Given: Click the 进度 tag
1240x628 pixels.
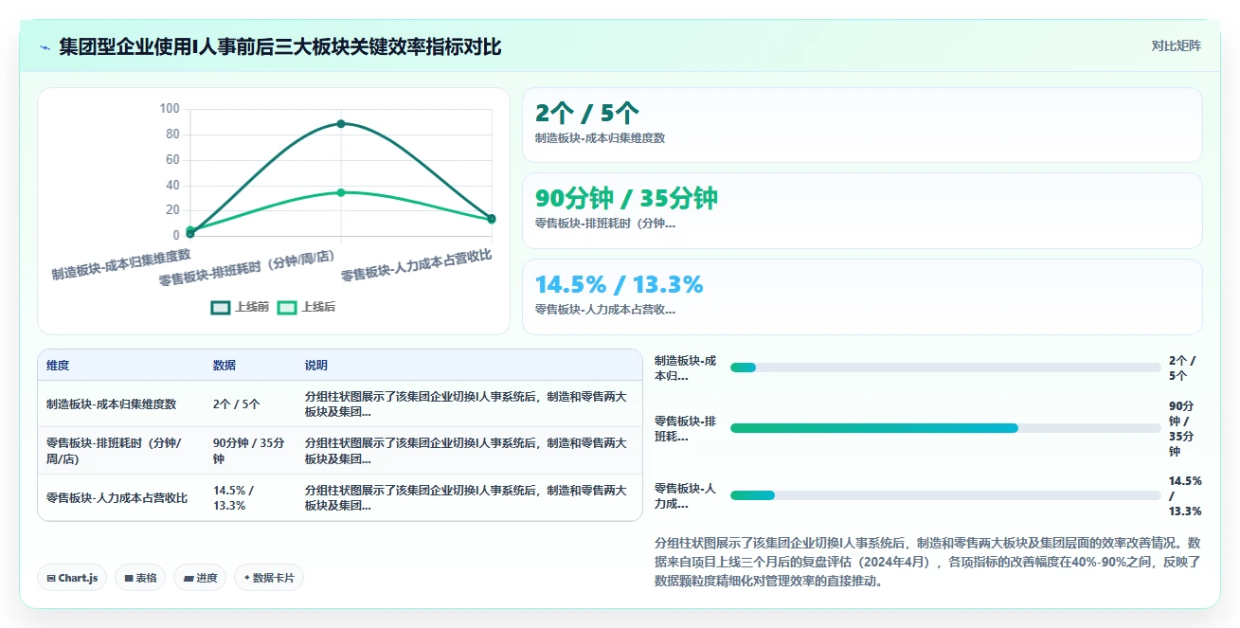Looking at the screenshot, I should coord(200,578).
